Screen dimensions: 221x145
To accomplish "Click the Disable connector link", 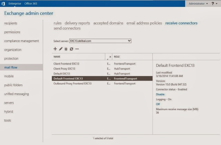I will [160, 94].
